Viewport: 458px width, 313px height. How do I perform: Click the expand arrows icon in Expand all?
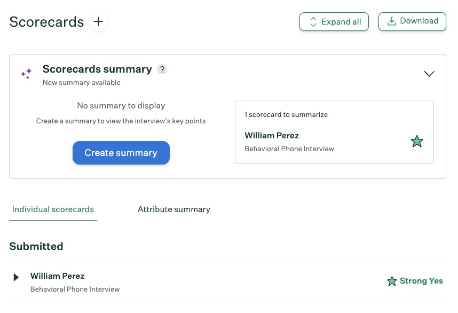[313, 22]
